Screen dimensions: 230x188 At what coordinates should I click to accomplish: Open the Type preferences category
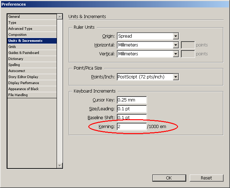(x=32, y=23)
